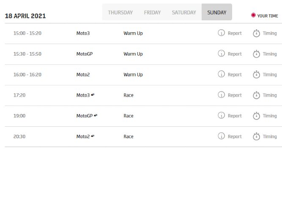Click the stopwatch icon for MotoGP Warm Up

click(256, 54)
